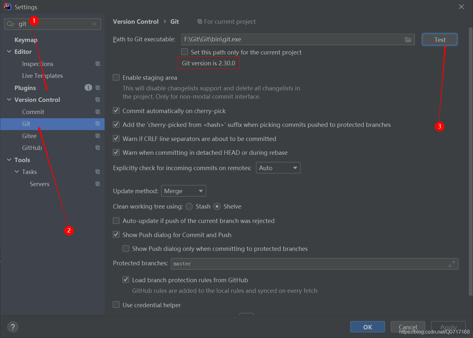Image resolution: width=473 pixels, height=338 pixels.
Task: Clear the settings search with the X icon
Action: coord(94,24)
